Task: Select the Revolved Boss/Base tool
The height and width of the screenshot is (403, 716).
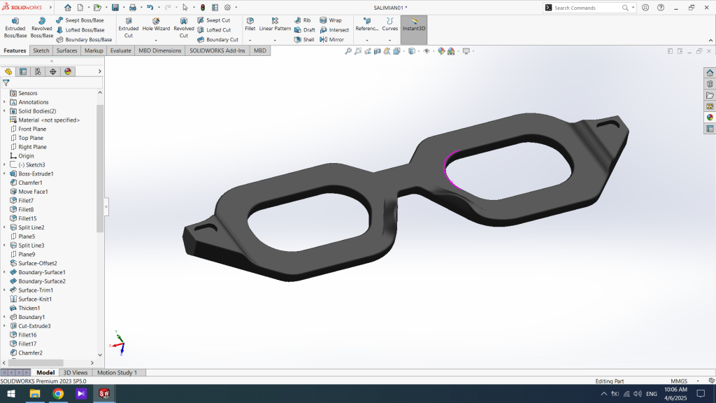Action: 41,28
